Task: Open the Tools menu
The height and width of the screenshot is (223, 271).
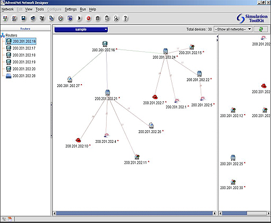Action: coord(40,9)
